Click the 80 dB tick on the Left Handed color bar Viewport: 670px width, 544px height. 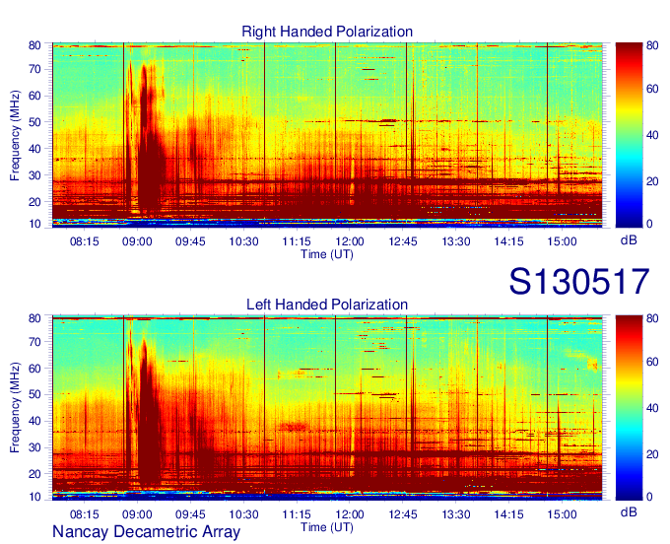click(652, 318)
